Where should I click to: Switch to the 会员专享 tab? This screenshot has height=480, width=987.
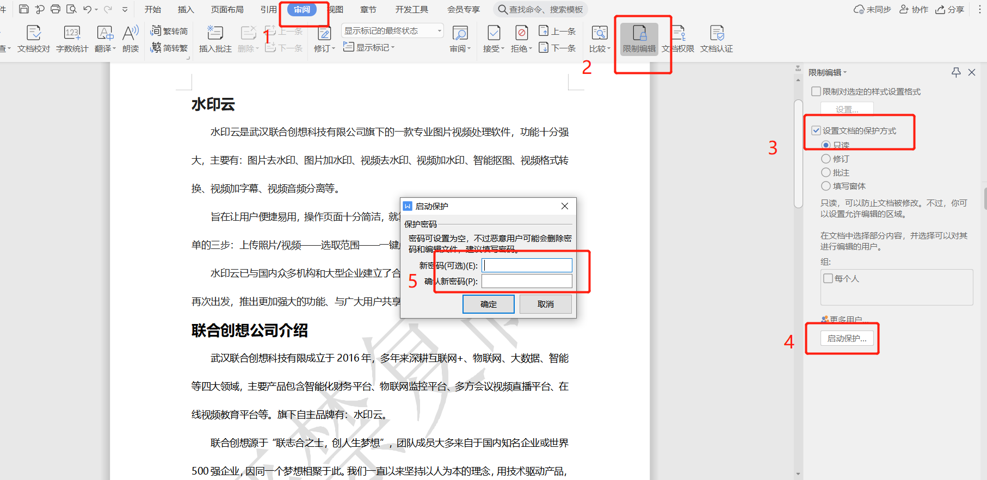[464, 9]
